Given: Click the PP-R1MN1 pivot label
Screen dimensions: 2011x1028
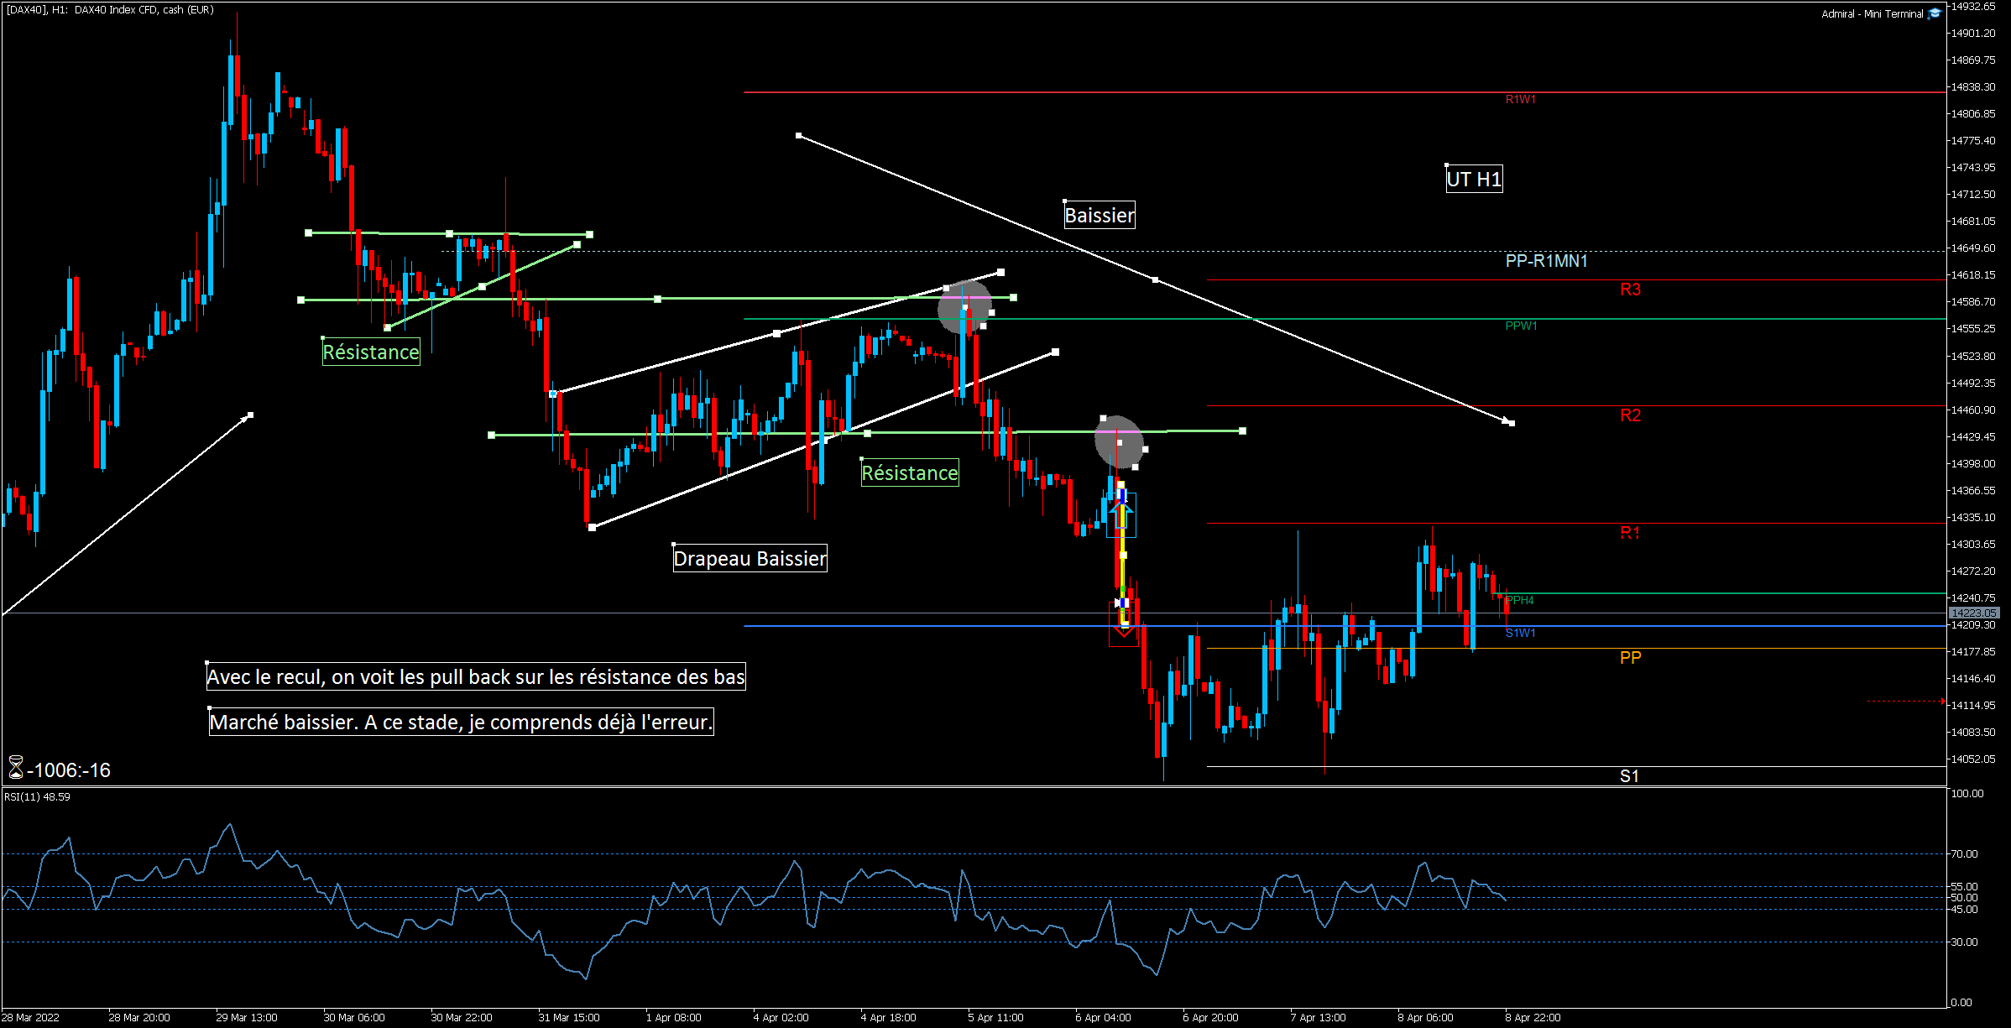Looking at the screenshot, I should [x=1546, y=261].
